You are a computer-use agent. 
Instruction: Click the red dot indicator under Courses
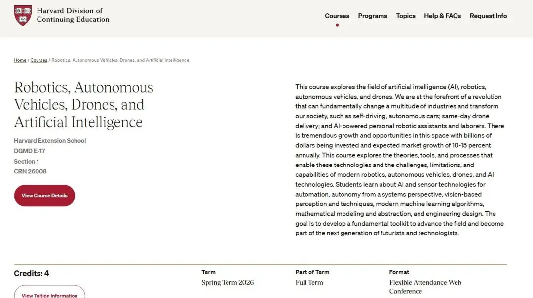(337, 25)
